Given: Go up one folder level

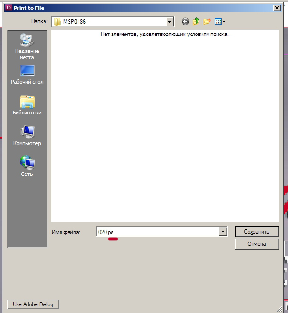Looking at the screenshot, I should point(196,21).
